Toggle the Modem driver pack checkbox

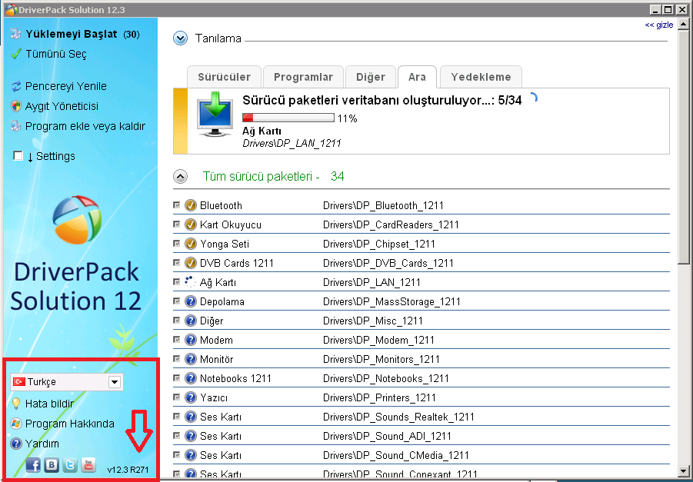click(x=177, y=340)
